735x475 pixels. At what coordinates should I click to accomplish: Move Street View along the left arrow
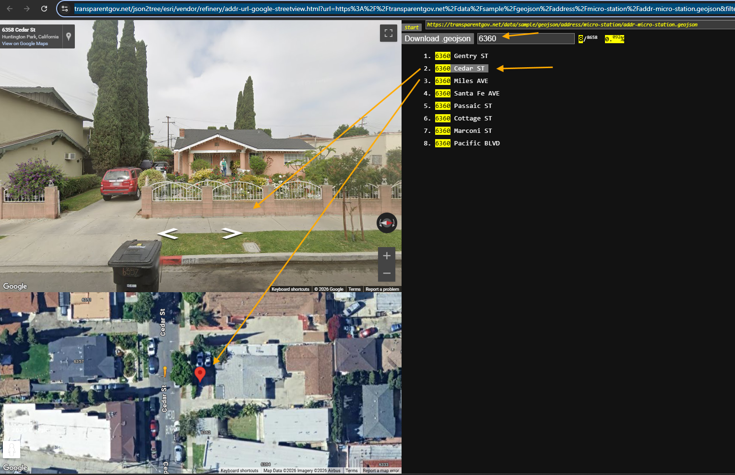point(168,234)
